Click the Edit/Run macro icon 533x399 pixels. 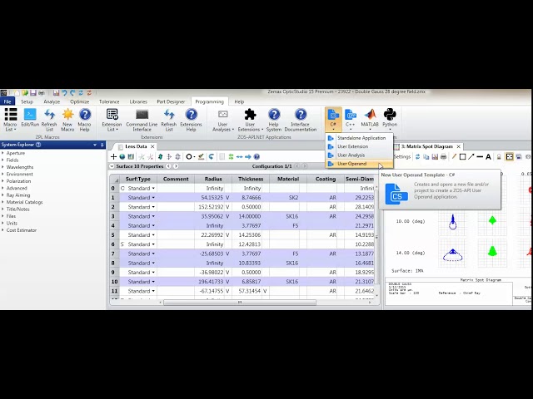30,118
